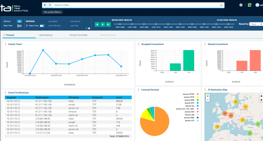The image size is (263, 141).
Task: Open the Accepted Connections panel dots menu
Action: pyautogui.click(x=139, y=44)
